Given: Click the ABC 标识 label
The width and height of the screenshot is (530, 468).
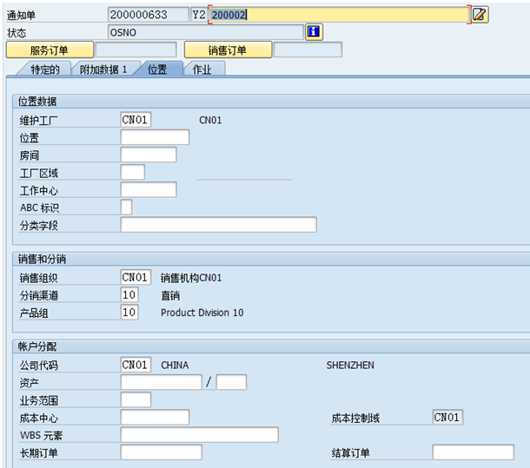Looking at the screenshot, I should point(39,208).
